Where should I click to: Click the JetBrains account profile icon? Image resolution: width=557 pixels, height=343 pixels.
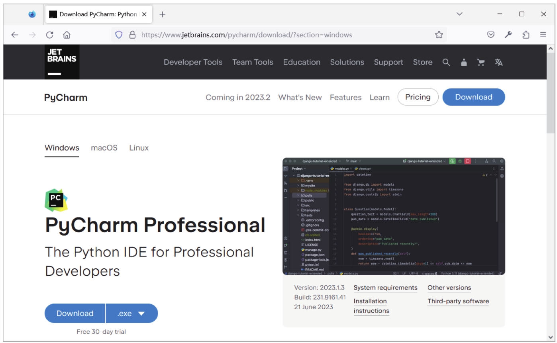point(464,62)
